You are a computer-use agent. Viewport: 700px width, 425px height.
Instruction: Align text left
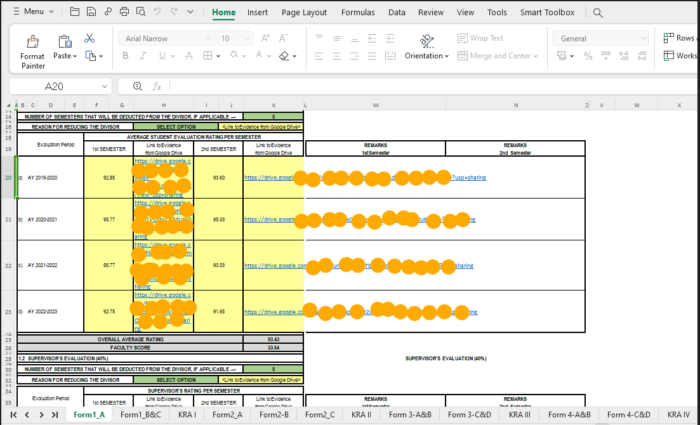tap(319, 56)
